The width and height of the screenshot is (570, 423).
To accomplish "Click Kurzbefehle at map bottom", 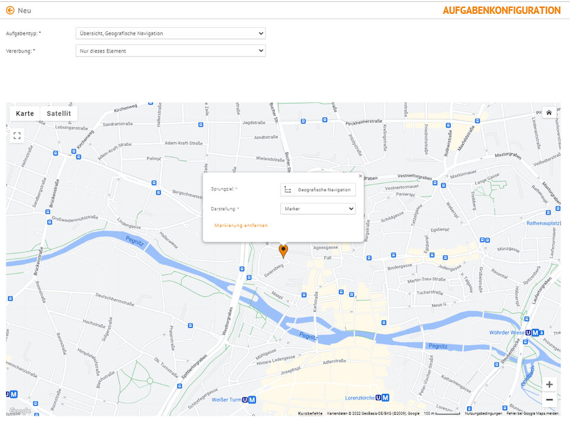I will pyautogui.click(x=310, y=413).
